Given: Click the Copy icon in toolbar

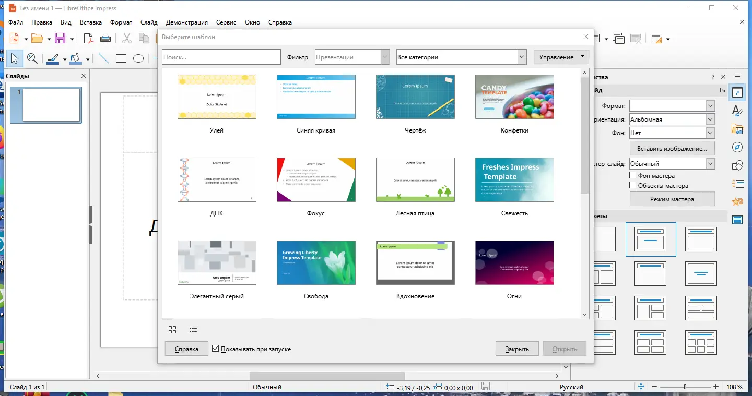Looking at the screenshot, I should (x=144, y=38).
